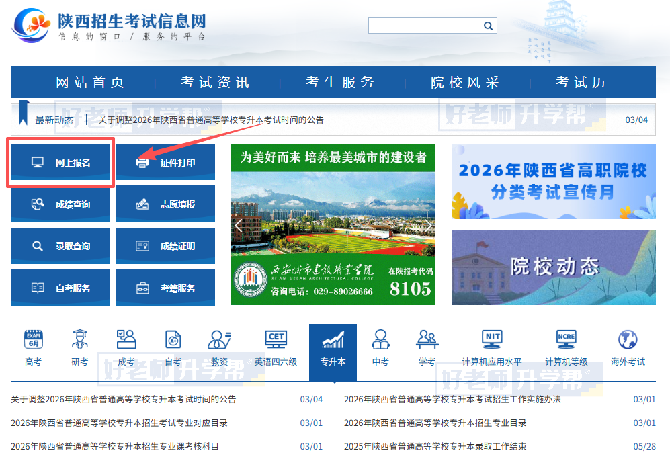Image resolution: width=670 pixels, height=467 pixels.
Task: Open the 中考 section icon
Action: pos(380,344)
